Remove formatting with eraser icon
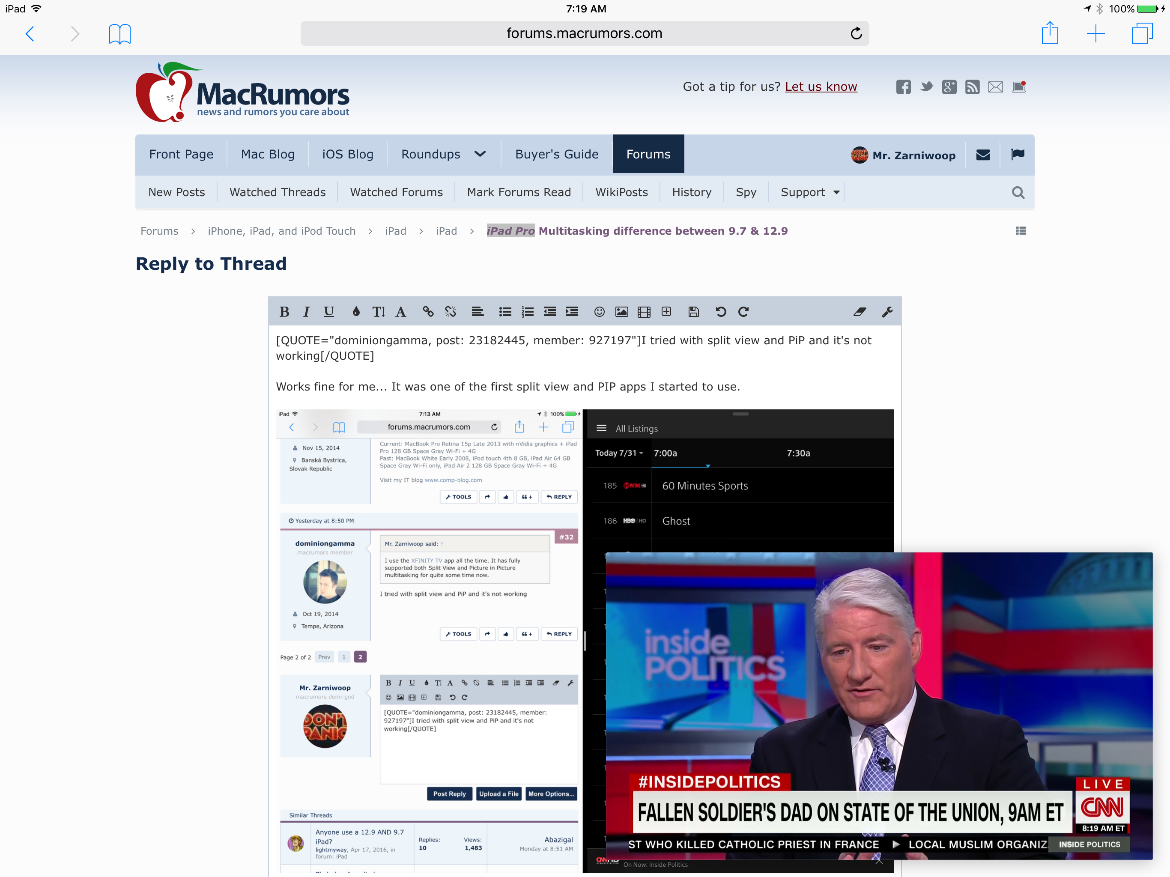The width and height of the screenshot is (1170, 877). pyautogui.click(x=860, y=312)
